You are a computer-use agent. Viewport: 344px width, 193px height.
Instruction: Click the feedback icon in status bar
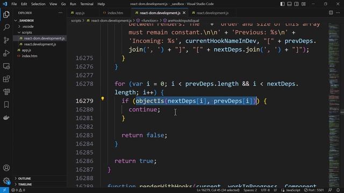click(x=330, y=190)
